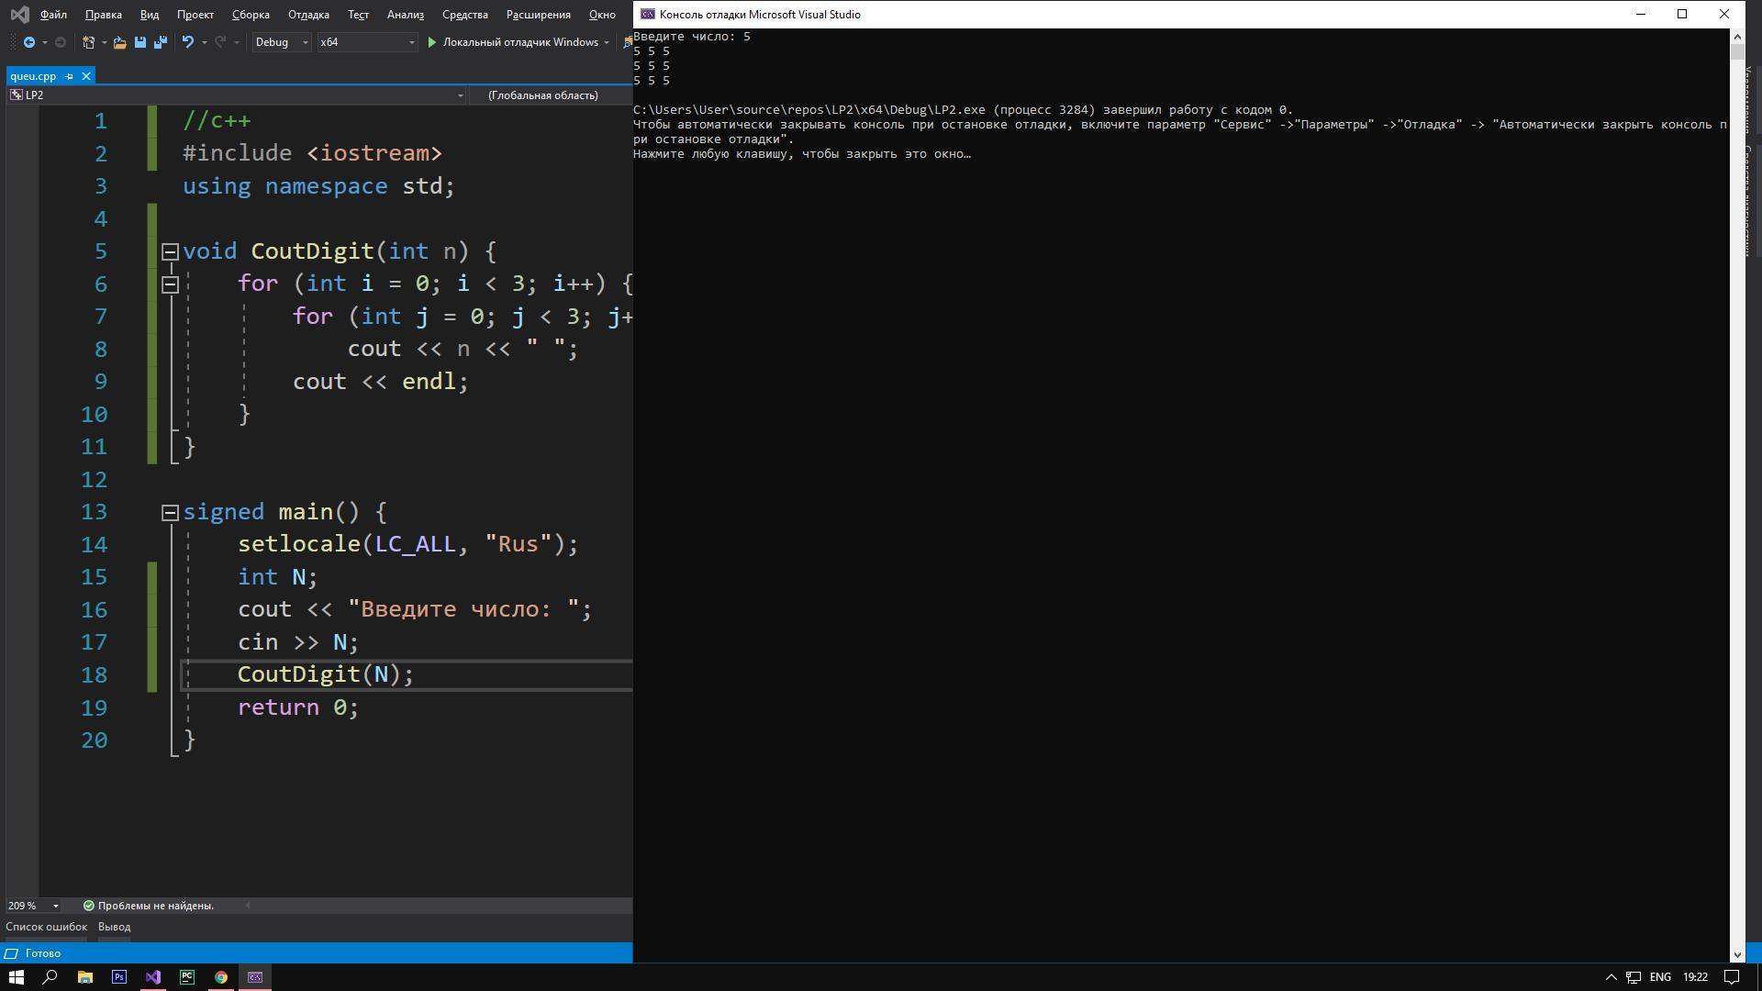Open the notification center

[1732, 977]
